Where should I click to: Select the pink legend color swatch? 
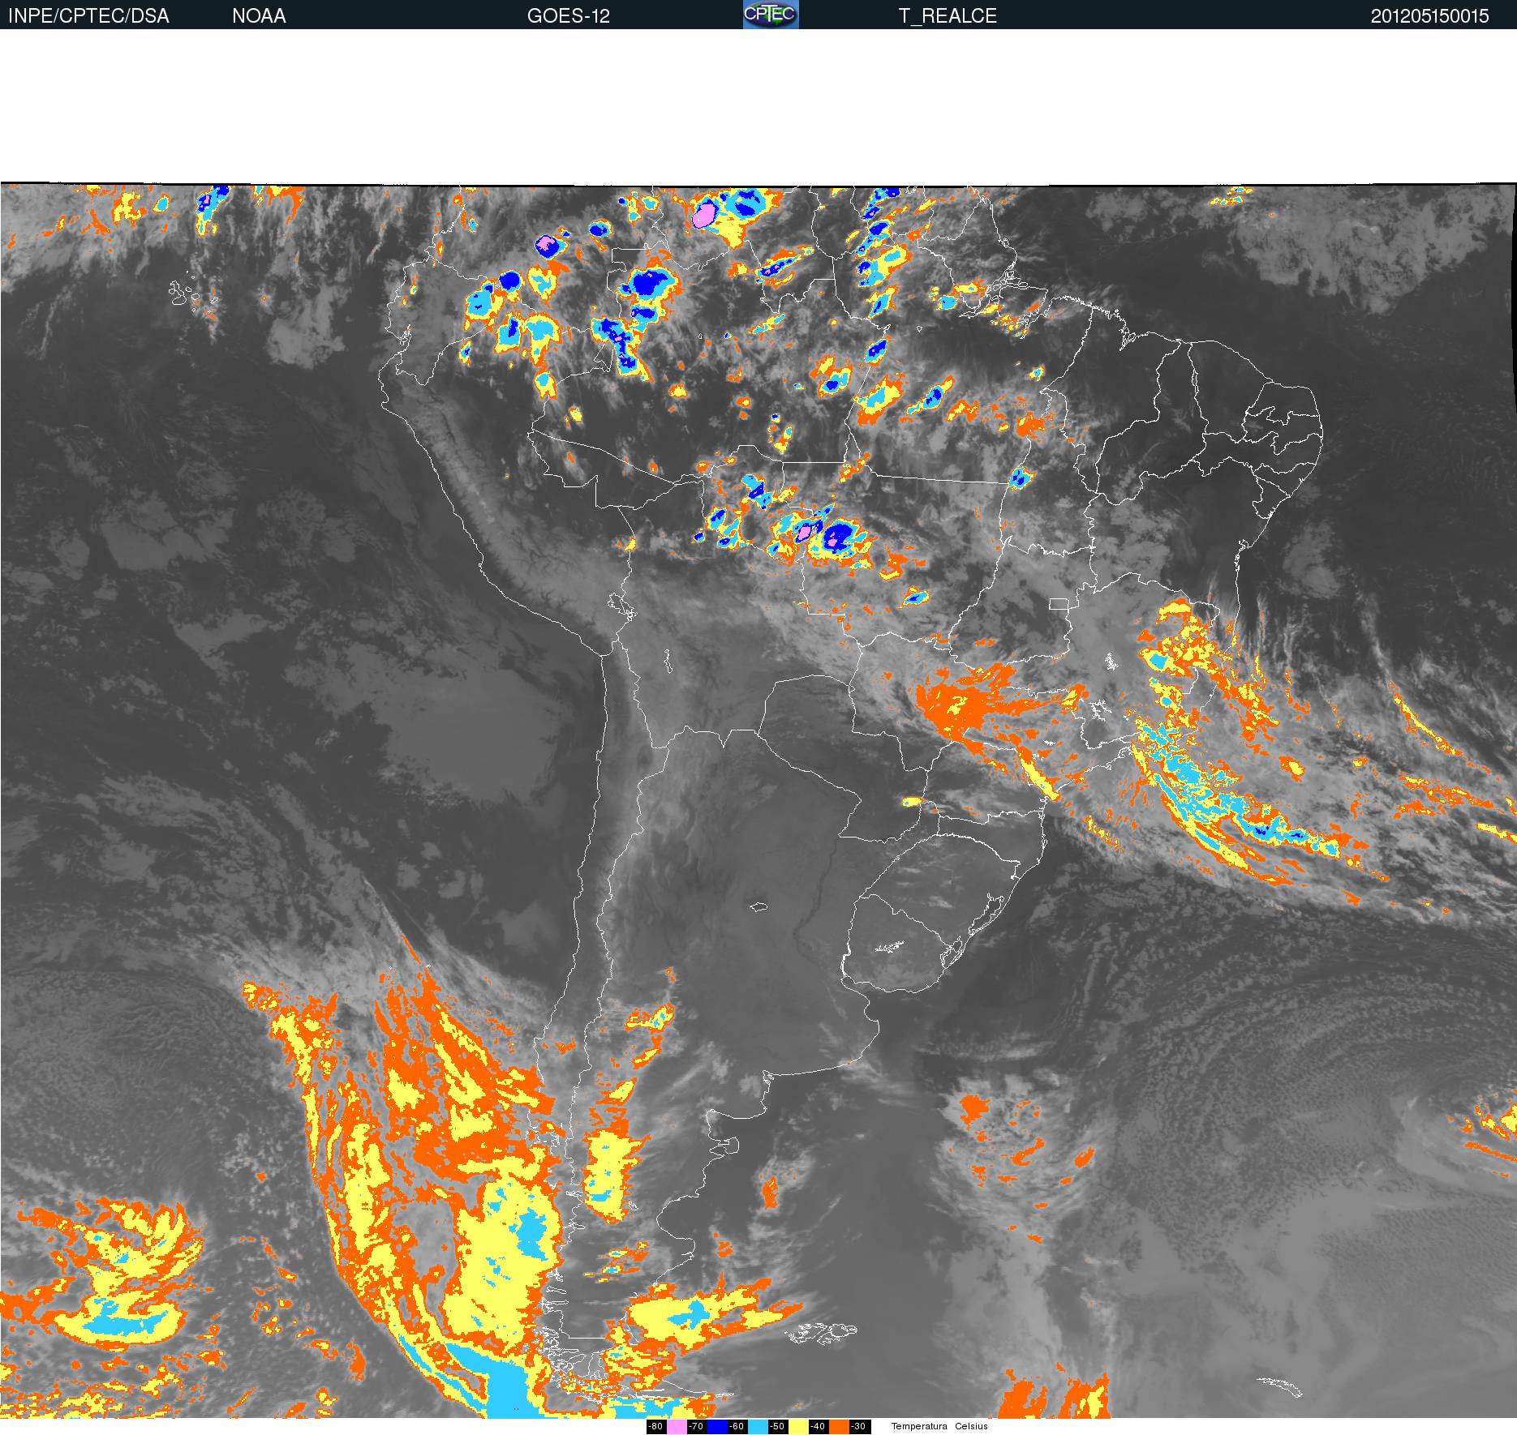coord(677,1427)
